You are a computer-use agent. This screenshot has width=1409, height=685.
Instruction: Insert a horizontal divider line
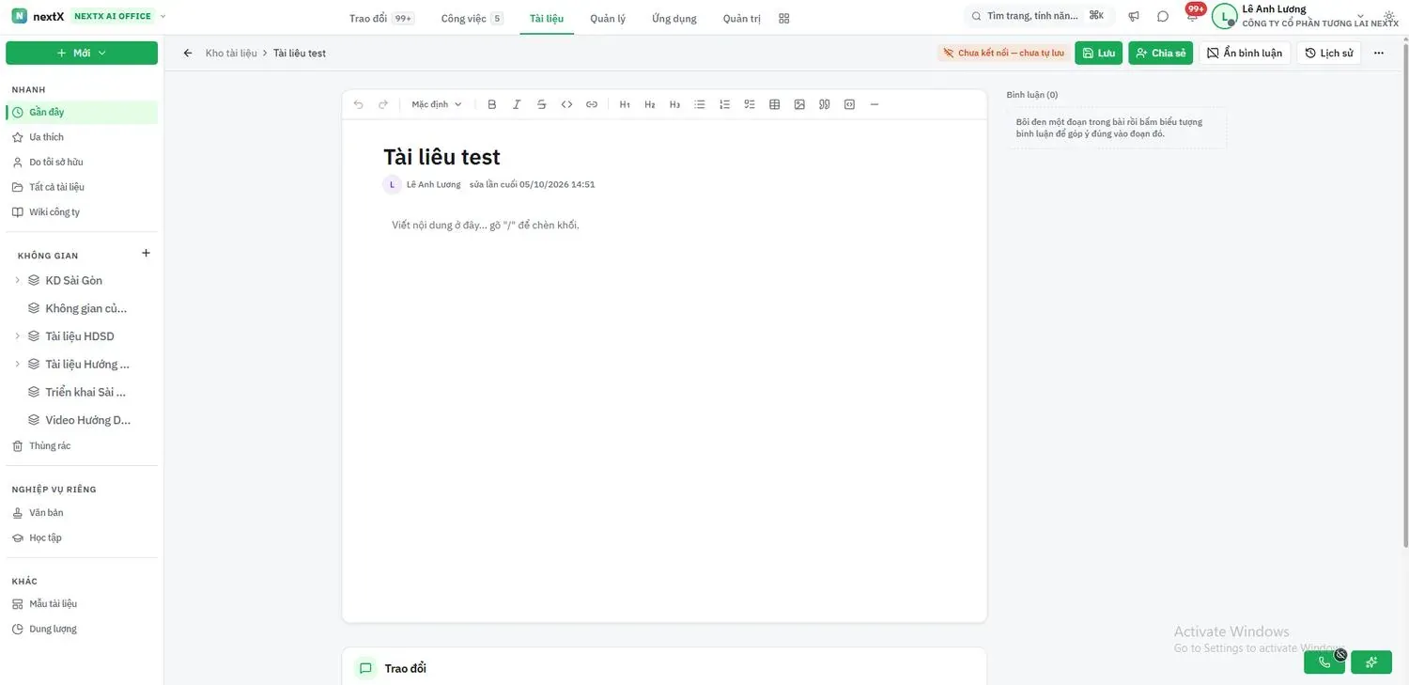point(875,104)
